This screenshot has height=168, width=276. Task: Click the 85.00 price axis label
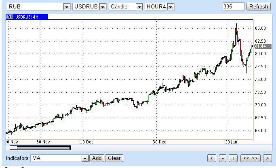[260, 28]
